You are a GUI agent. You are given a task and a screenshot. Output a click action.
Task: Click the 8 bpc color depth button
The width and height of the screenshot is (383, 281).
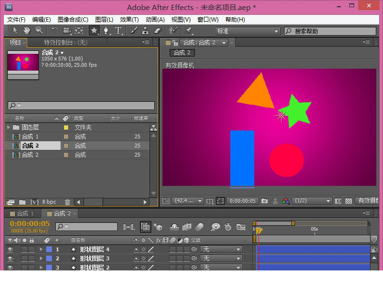click(49, 202)
